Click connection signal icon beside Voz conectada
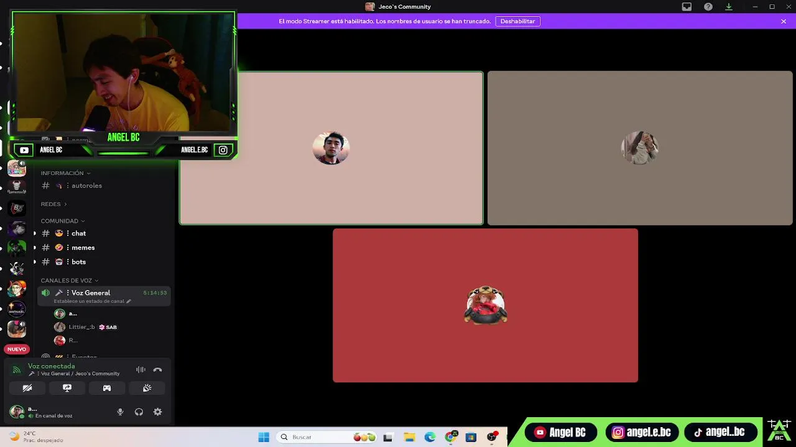 point(17,369)
